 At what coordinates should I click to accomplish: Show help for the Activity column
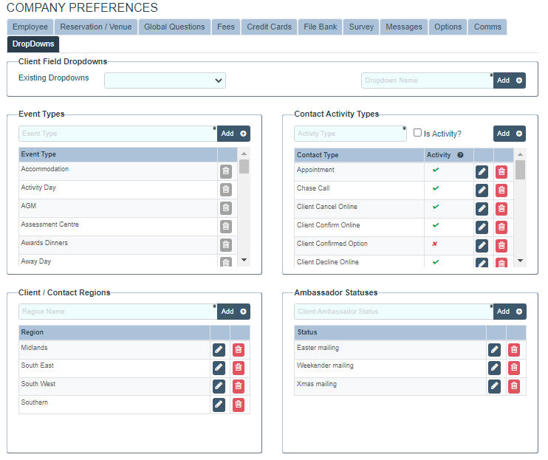click(x=460, y=155)
